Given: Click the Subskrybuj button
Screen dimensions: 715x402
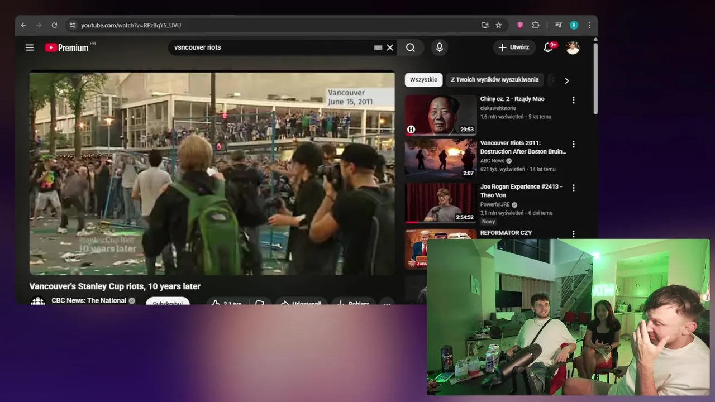Looking at the screenshot, I should click(168, 301).
